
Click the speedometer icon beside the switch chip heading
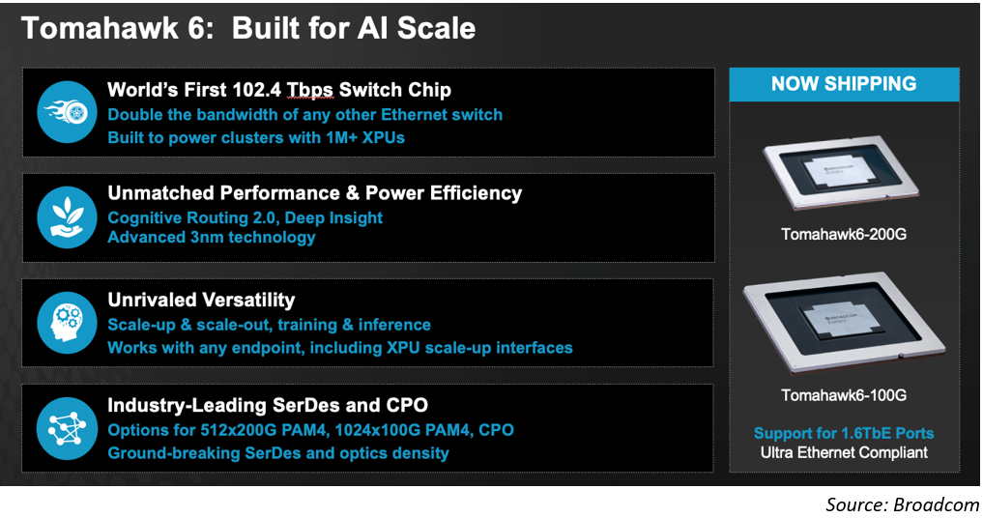tap(66, 112)
